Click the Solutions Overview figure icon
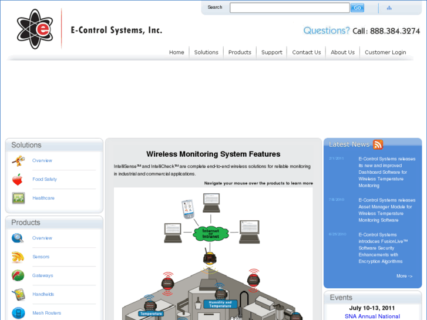 pyautogui.click(x=18, y=161)
